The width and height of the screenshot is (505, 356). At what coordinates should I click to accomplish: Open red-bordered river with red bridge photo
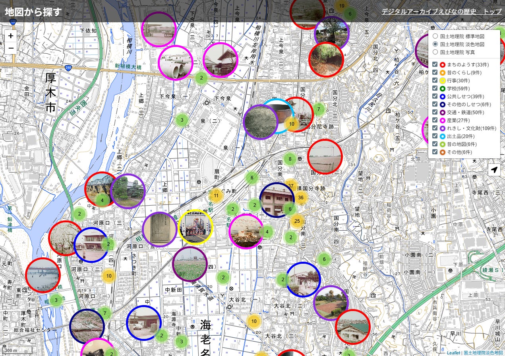pos(43,275)
